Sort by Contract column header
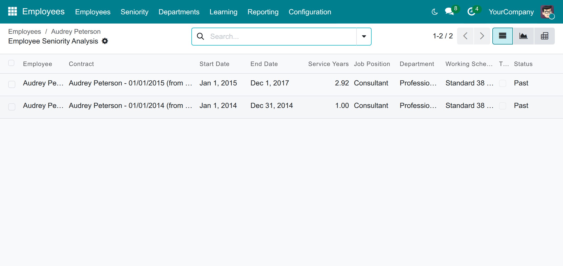The image size is (563, 266). click(x=81, y=64)
